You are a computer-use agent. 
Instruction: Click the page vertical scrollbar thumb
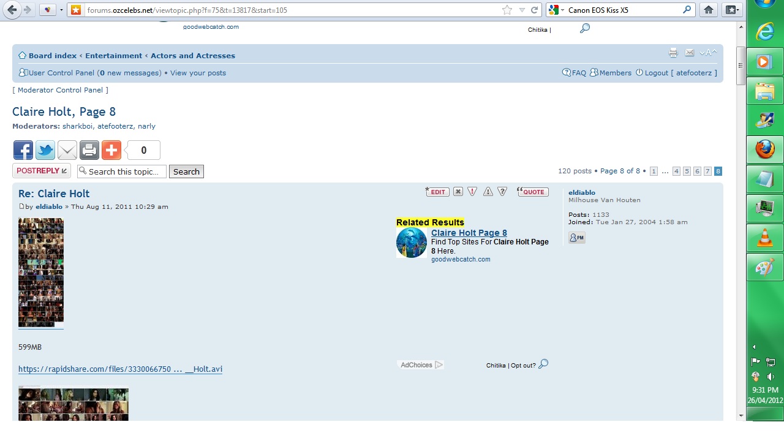741,65
